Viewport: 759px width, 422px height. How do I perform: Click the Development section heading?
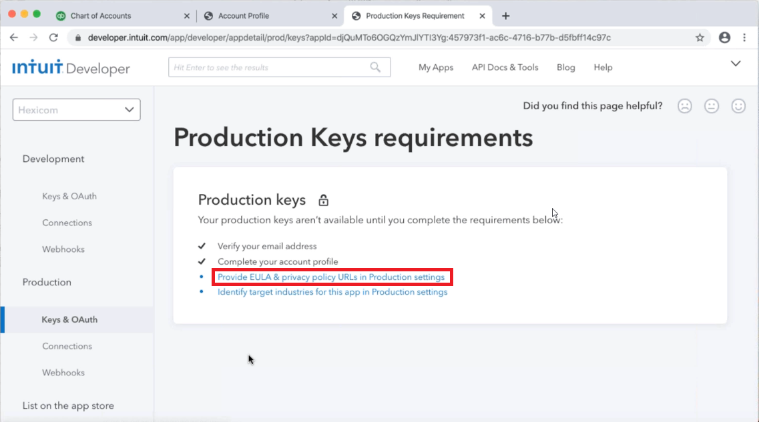coord(53,159)
